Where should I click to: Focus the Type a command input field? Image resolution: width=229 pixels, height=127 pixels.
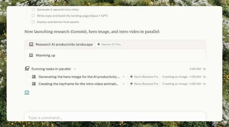tap(115, 118)
